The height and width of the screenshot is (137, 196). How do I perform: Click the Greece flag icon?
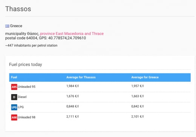[x=7, y=26]
